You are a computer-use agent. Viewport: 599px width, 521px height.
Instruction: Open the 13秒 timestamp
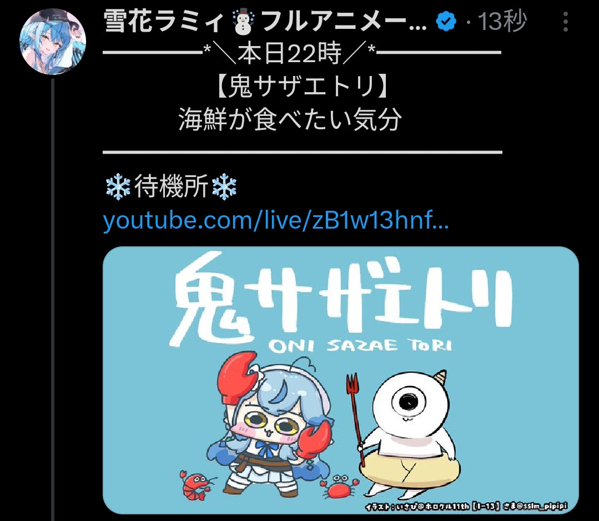(502, 22)
